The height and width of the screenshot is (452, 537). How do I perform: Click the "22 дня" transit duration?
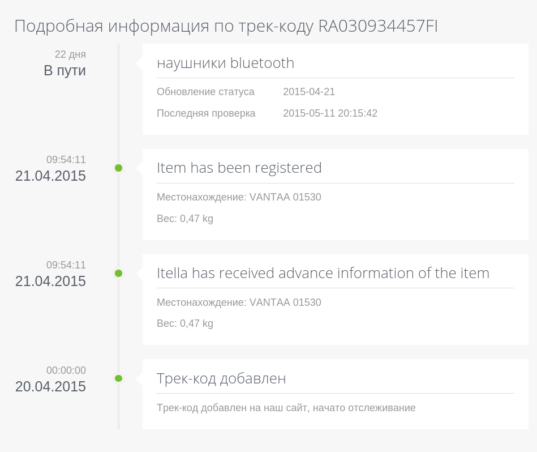tap(70, 54)
